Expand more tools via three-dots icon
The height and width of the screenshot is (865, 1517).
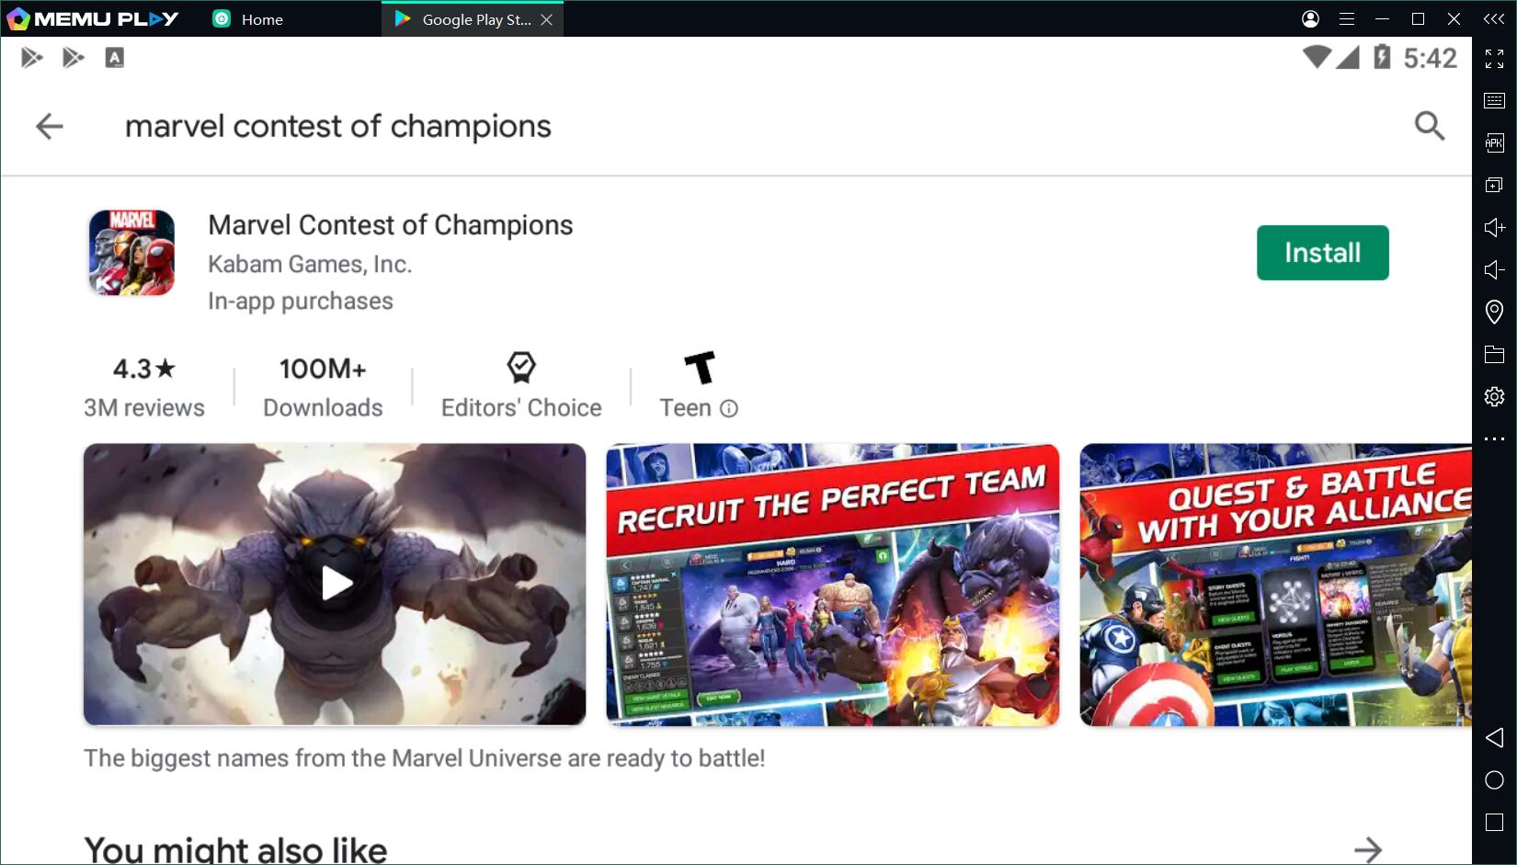(1494, 439)
